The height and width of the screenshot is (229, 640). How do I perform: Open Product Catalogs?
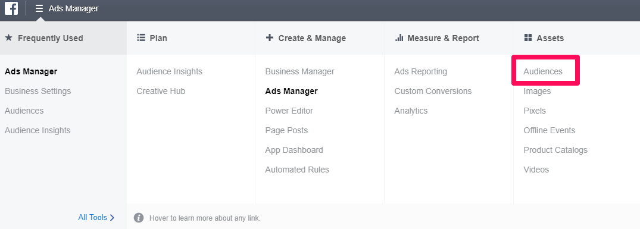tap(555, 150)
